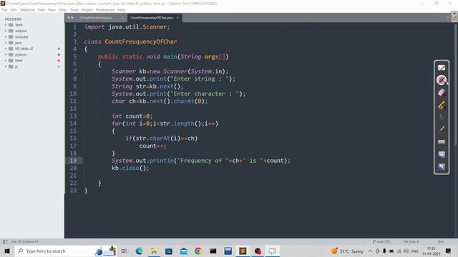Image resolution: width=458 pixels, height=257 pixels.
Task: Go to next tab with right arrow
Action: tap(72, 18)
